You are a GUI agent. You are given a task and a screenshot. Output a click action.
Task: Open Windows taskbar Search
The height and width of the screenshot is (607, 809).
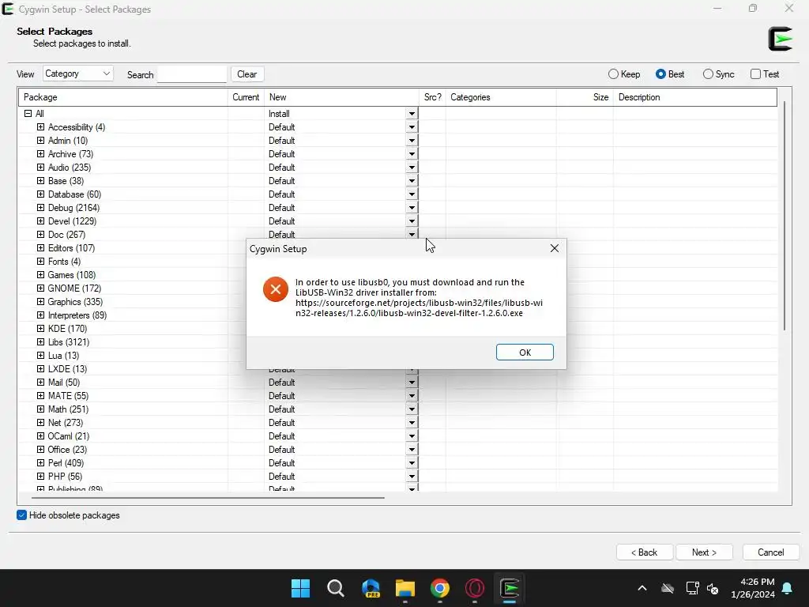pos(335,588)
